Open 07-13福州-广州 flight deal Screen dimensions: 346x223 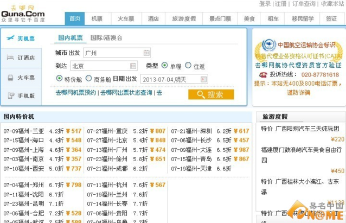[107, 150]
